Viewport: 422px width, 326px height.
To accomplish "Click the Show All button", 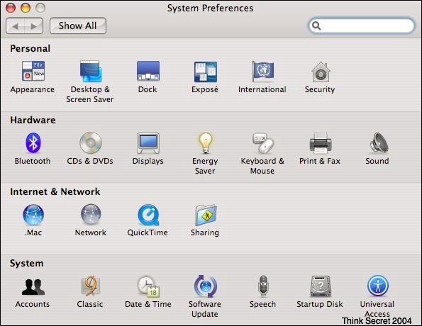I will click(x=78, y=26).
